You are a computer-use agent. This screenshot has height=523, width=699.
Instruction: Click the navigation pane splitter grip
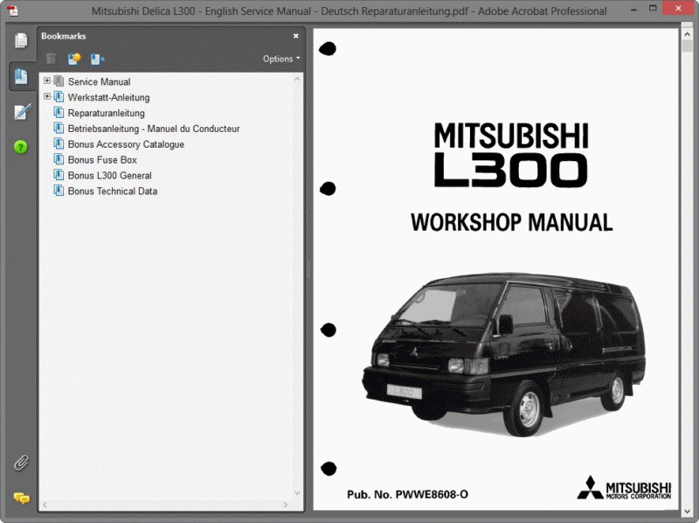click(x=308, y=270)
